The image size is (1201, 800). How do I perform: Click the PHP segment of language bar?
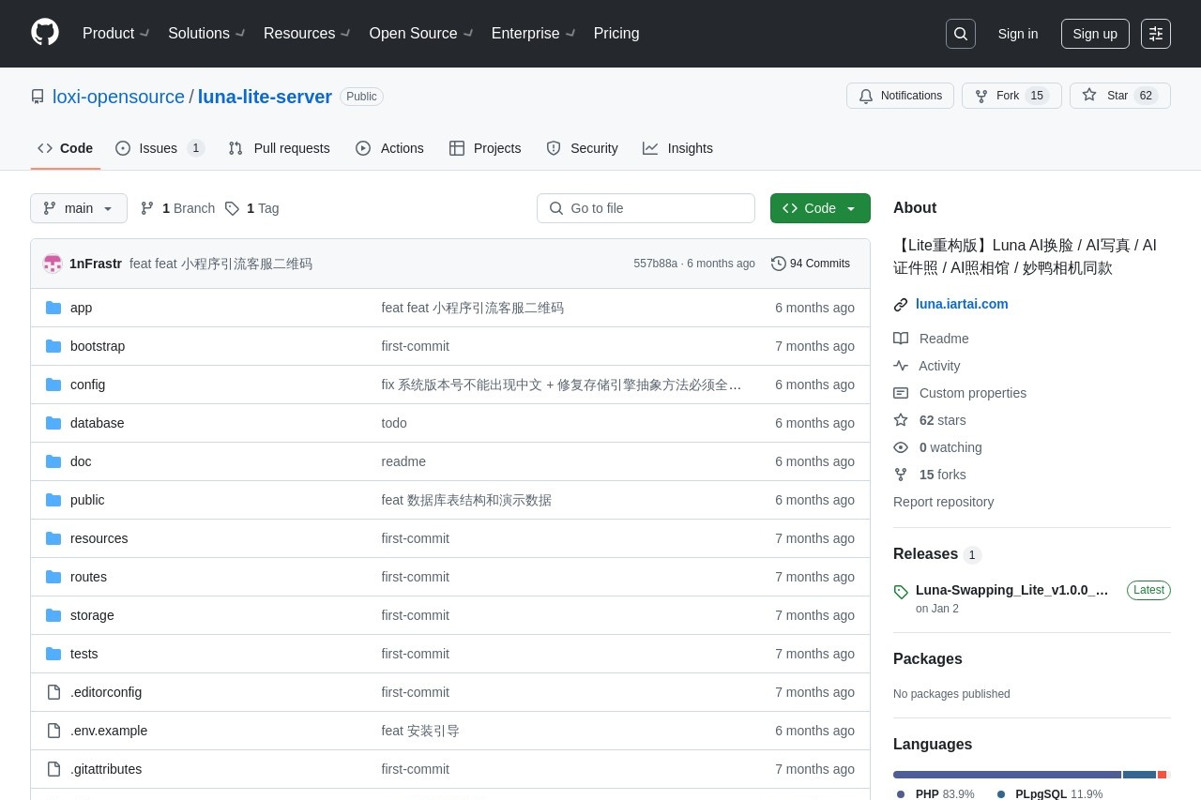click(x=1007, y=775)
